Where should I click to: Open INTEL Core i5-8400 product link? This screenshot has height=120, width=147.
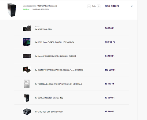click(55, 42)
